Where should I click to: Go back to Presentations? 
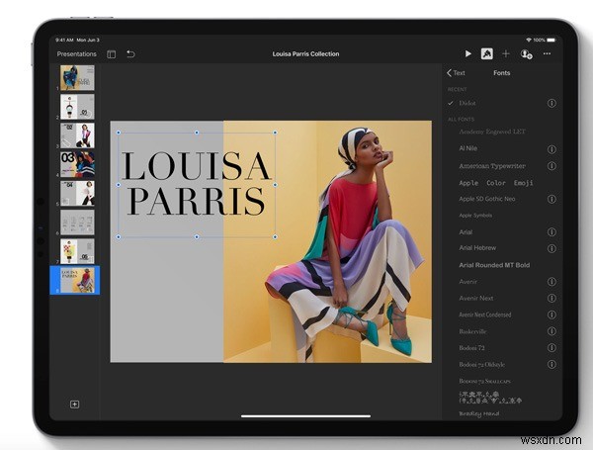[77, 54]
